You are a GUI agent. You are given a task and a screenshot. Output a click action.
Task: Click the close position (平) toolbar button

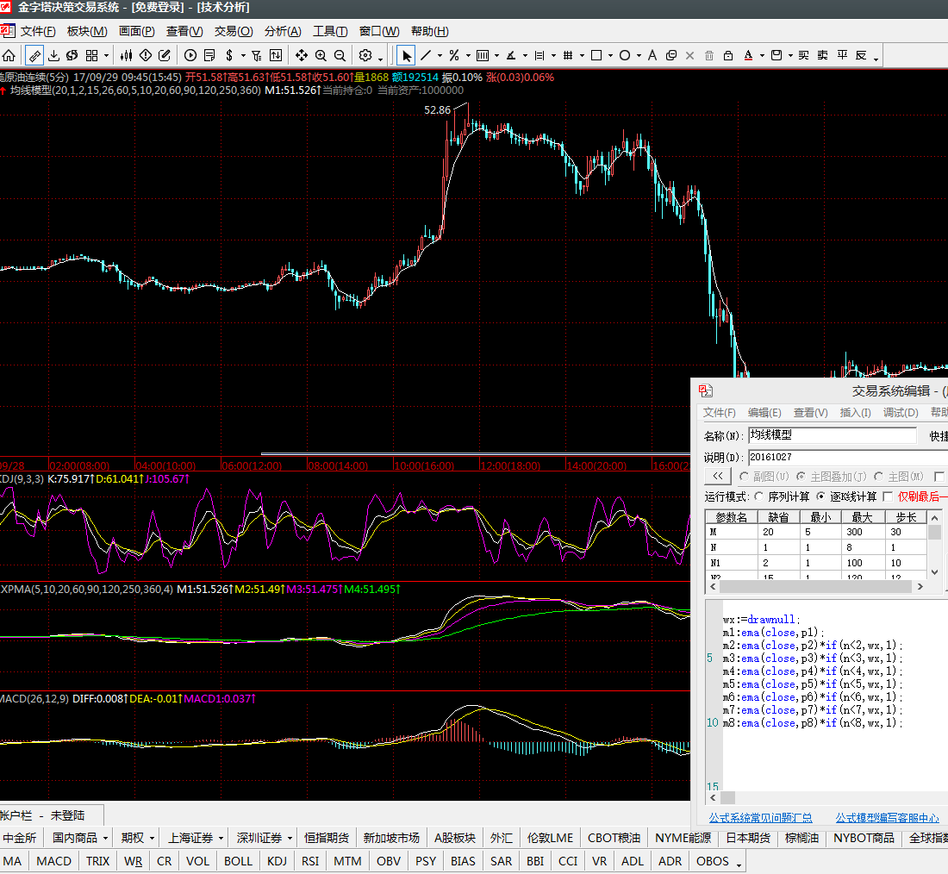click(x=842, y=56)
